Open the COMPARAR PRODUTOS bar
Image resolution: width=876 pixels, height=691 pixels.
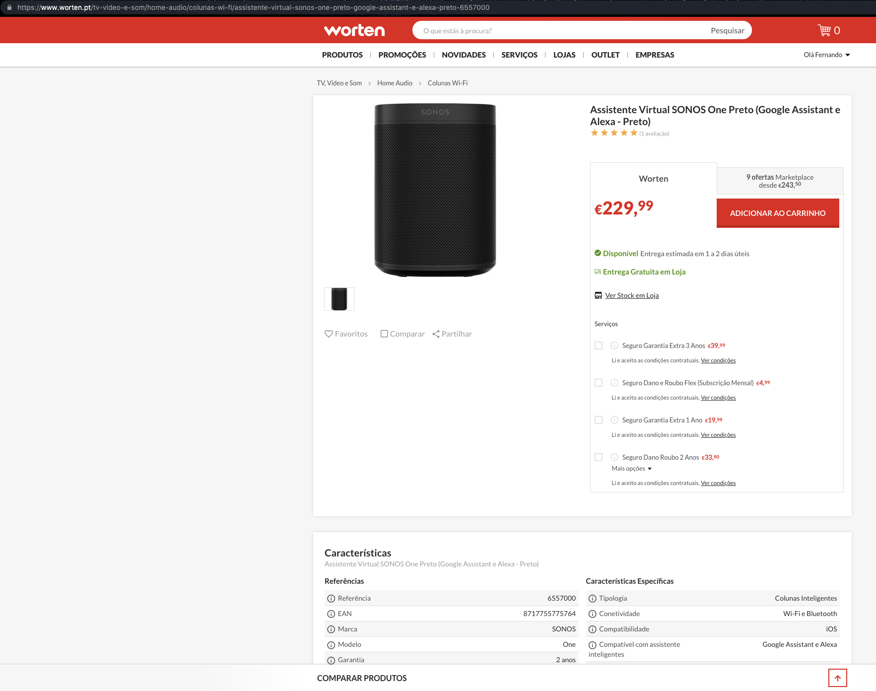pyautogui.click(x=362, y=678)
